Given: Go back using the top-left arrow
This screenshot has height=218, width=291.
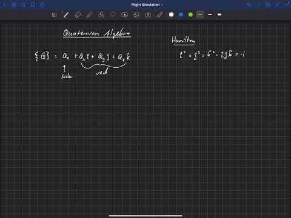Looking at the screenshot, I should point(4,5).
